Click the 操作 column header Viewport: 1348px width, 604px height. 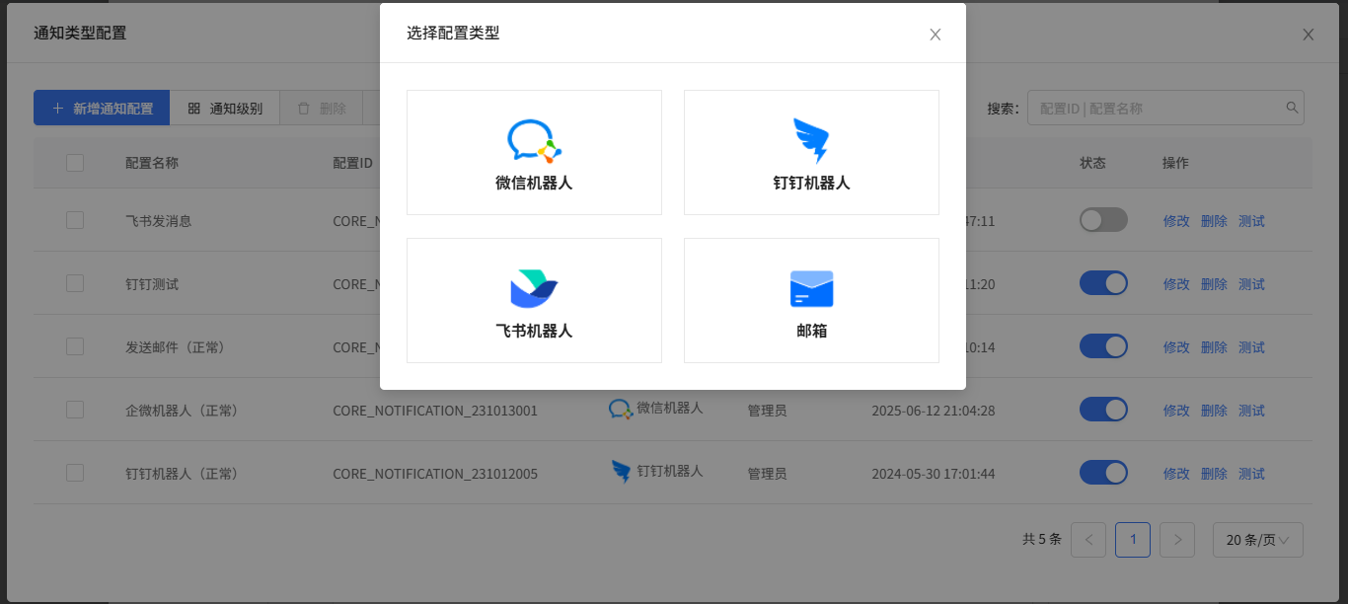tap(1175, 163)
